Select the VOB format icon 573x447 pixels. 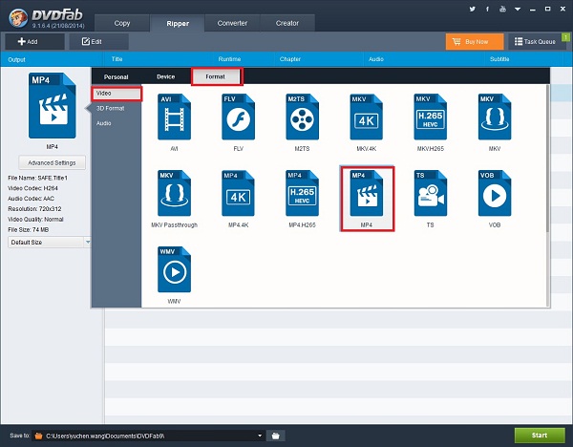point(495,193)
